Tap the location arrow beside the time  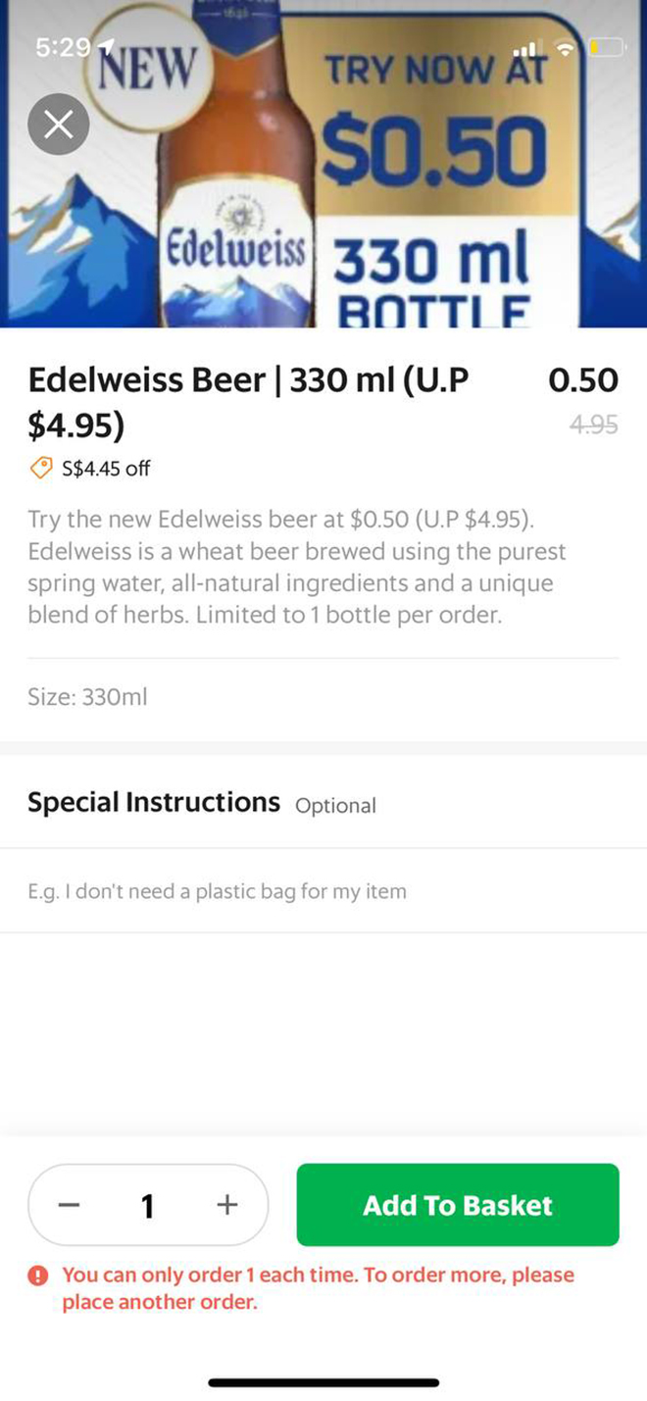click(x=106, y=45)
